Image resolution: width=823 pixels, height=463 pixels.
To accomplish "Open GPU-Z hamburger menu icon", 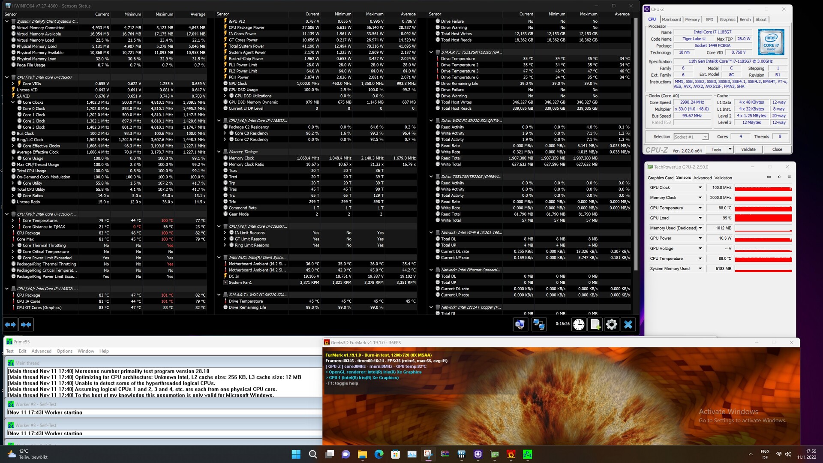I will pos(789,177).
